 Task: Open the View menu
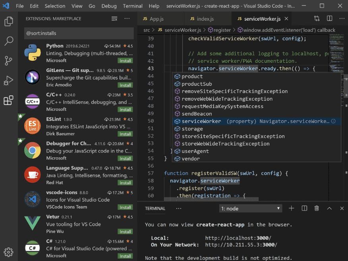click(77, 6)
